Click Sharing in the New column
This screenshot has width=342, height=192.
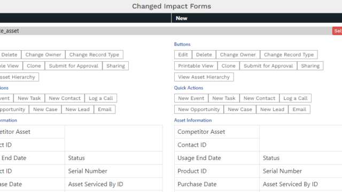310,66
